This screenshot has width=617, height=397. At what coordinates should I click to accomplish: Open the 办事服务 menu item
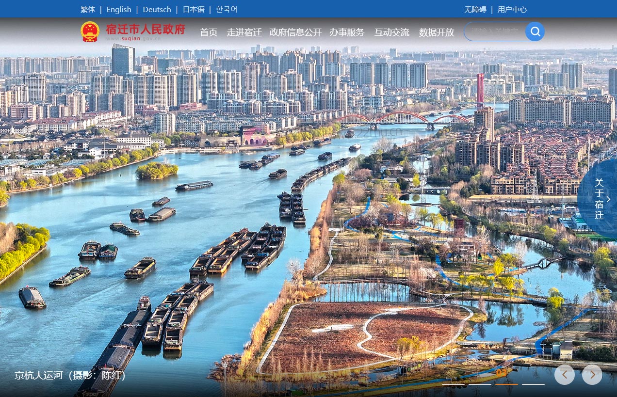347,32
